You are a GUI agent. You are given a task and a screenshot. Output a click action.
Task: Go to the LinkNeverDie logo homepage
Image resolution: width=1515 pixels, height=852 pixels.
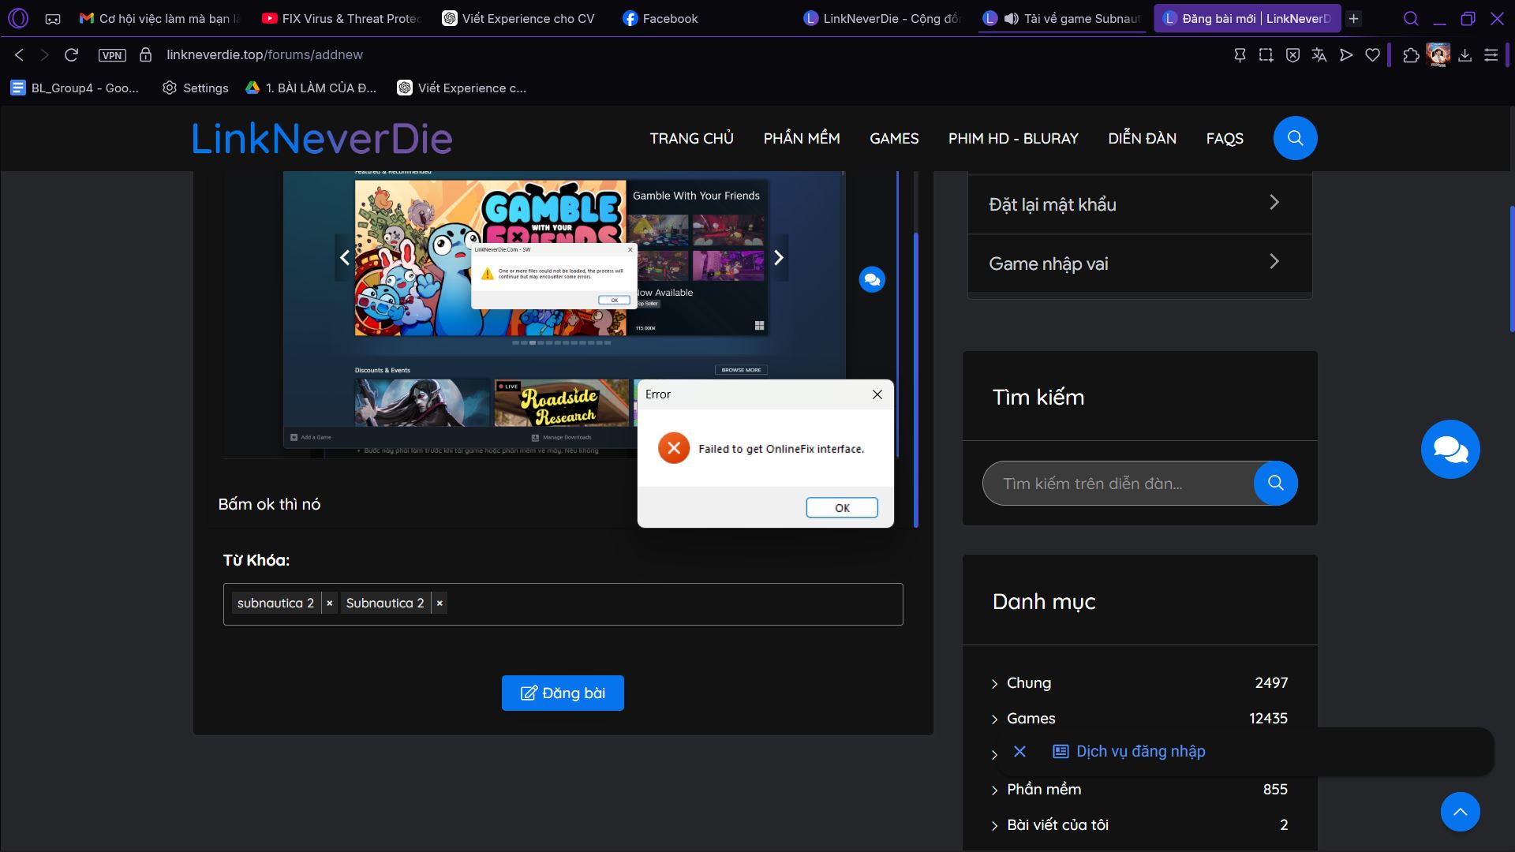tap(322, 138)
